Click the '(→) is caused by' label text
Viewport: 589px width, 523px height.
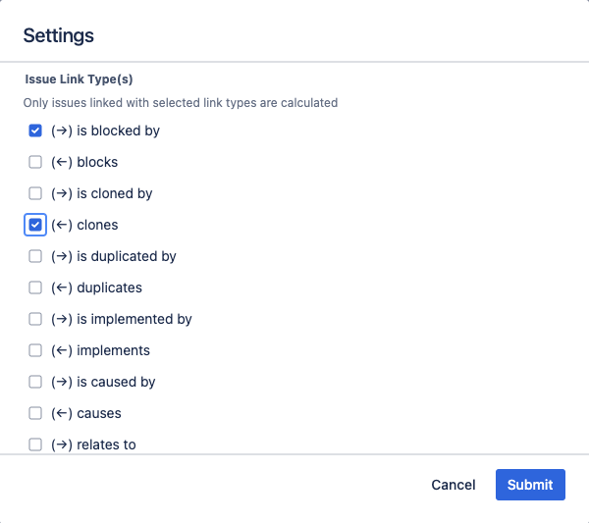[103, 382]
